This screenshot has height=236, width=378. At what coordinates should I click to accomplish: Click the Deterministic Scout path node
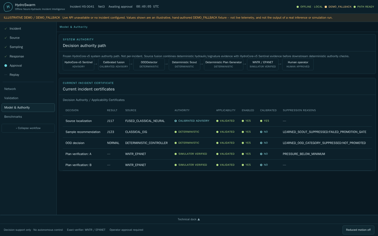click(x=184, y=64)
